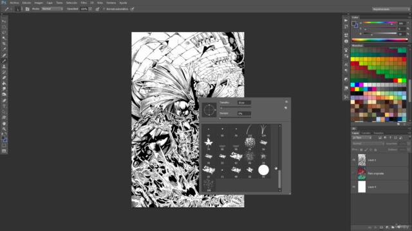Select the Type tool
This screenshot has width=412, height=231.
point(4,107)
